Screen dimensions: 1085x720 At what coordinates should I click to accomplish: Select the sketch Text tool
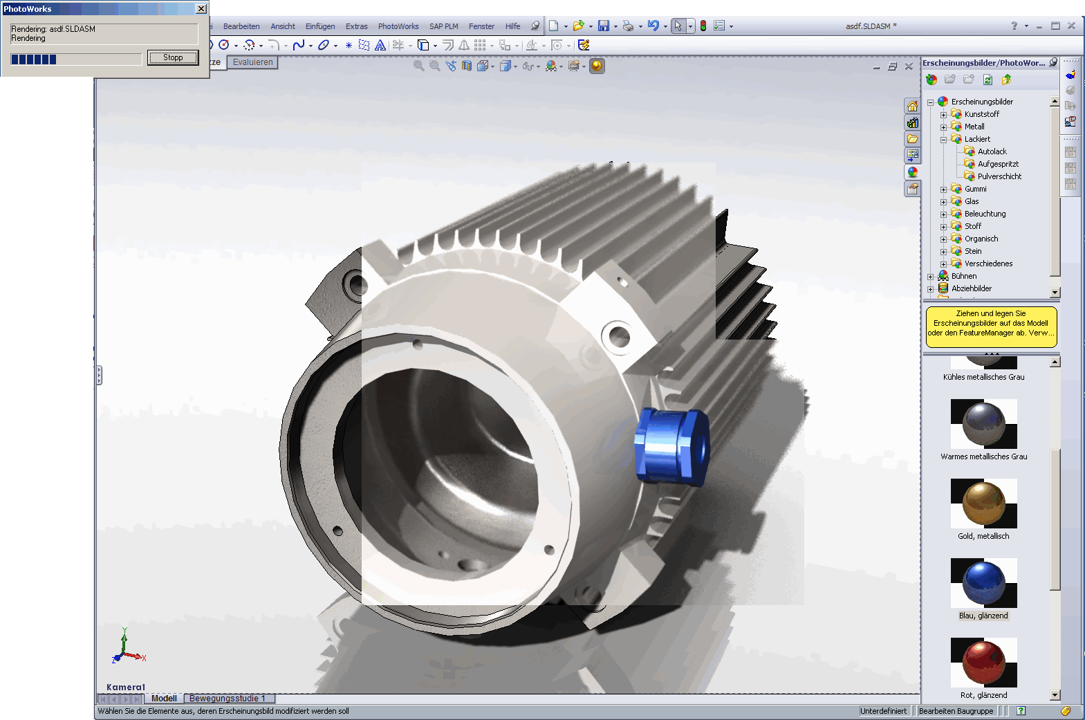(380, 45)
